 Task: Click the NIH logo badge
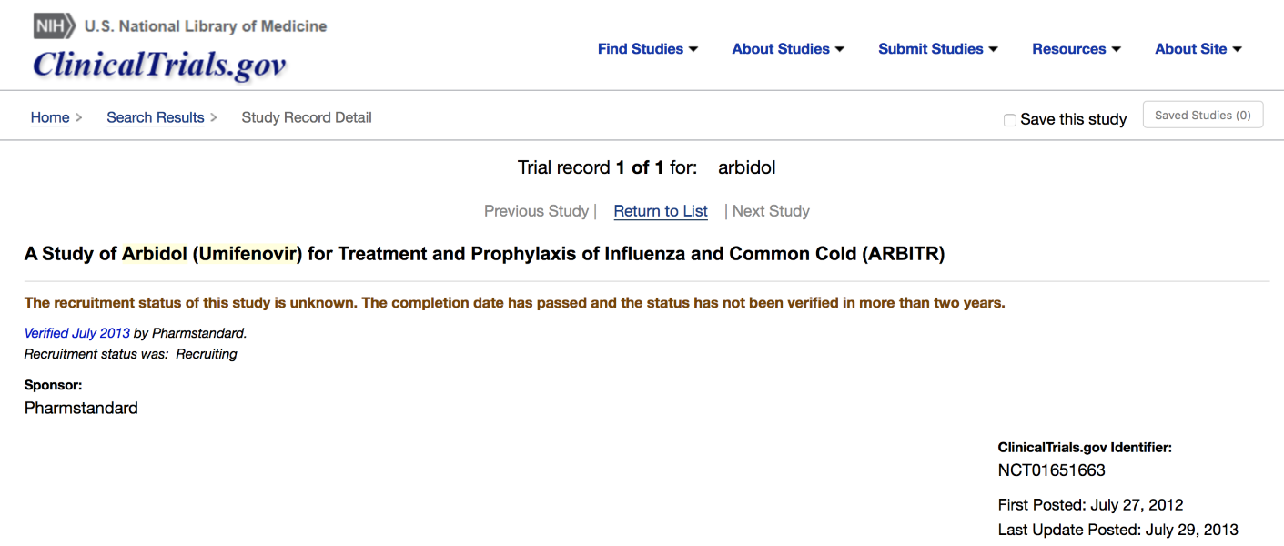55,25
